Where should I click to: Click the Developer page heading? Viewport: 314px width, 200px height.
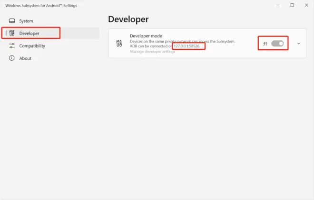128,19
